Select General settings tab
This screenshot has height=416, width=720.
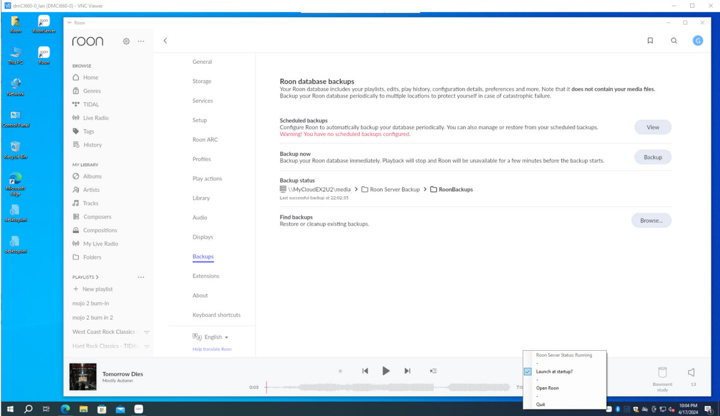point(202,62)
